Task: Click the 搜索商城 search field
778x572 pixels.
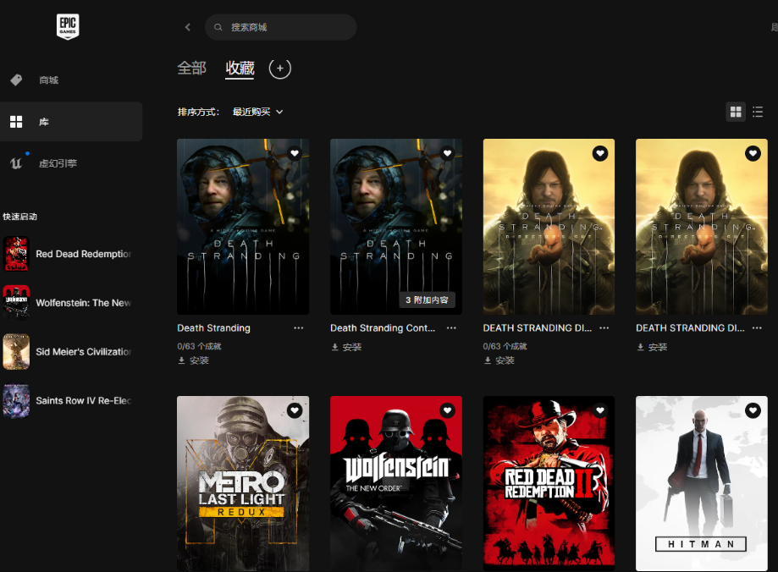Action: coord(288,27)
